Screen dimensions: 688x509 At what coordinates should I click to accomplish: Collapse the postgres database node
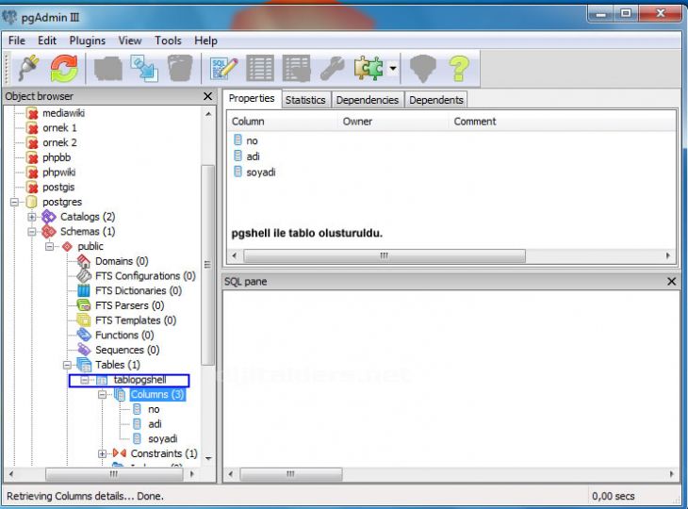[14, 202]
